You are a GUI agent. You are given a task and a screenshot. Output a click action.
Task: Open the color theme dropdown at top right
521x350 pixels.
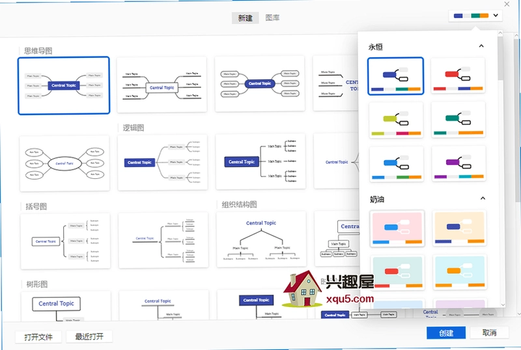coord(475,16)
